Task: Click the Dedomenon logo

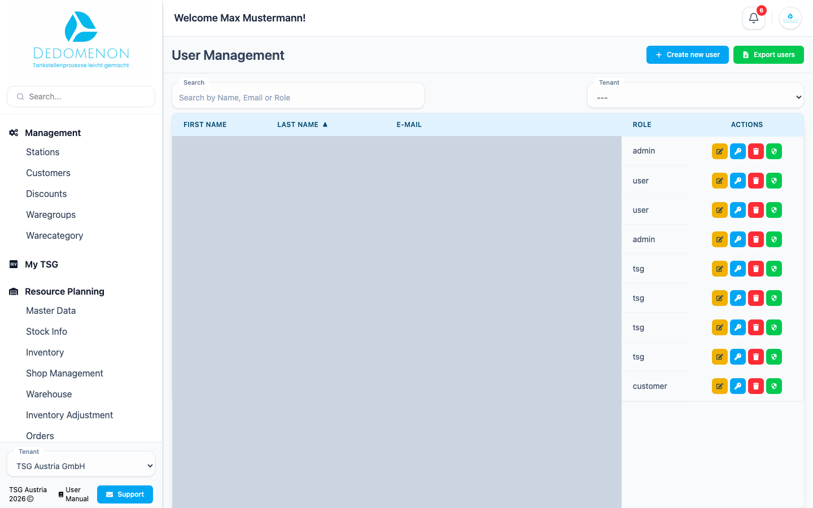Action: (x=81, y=40)
